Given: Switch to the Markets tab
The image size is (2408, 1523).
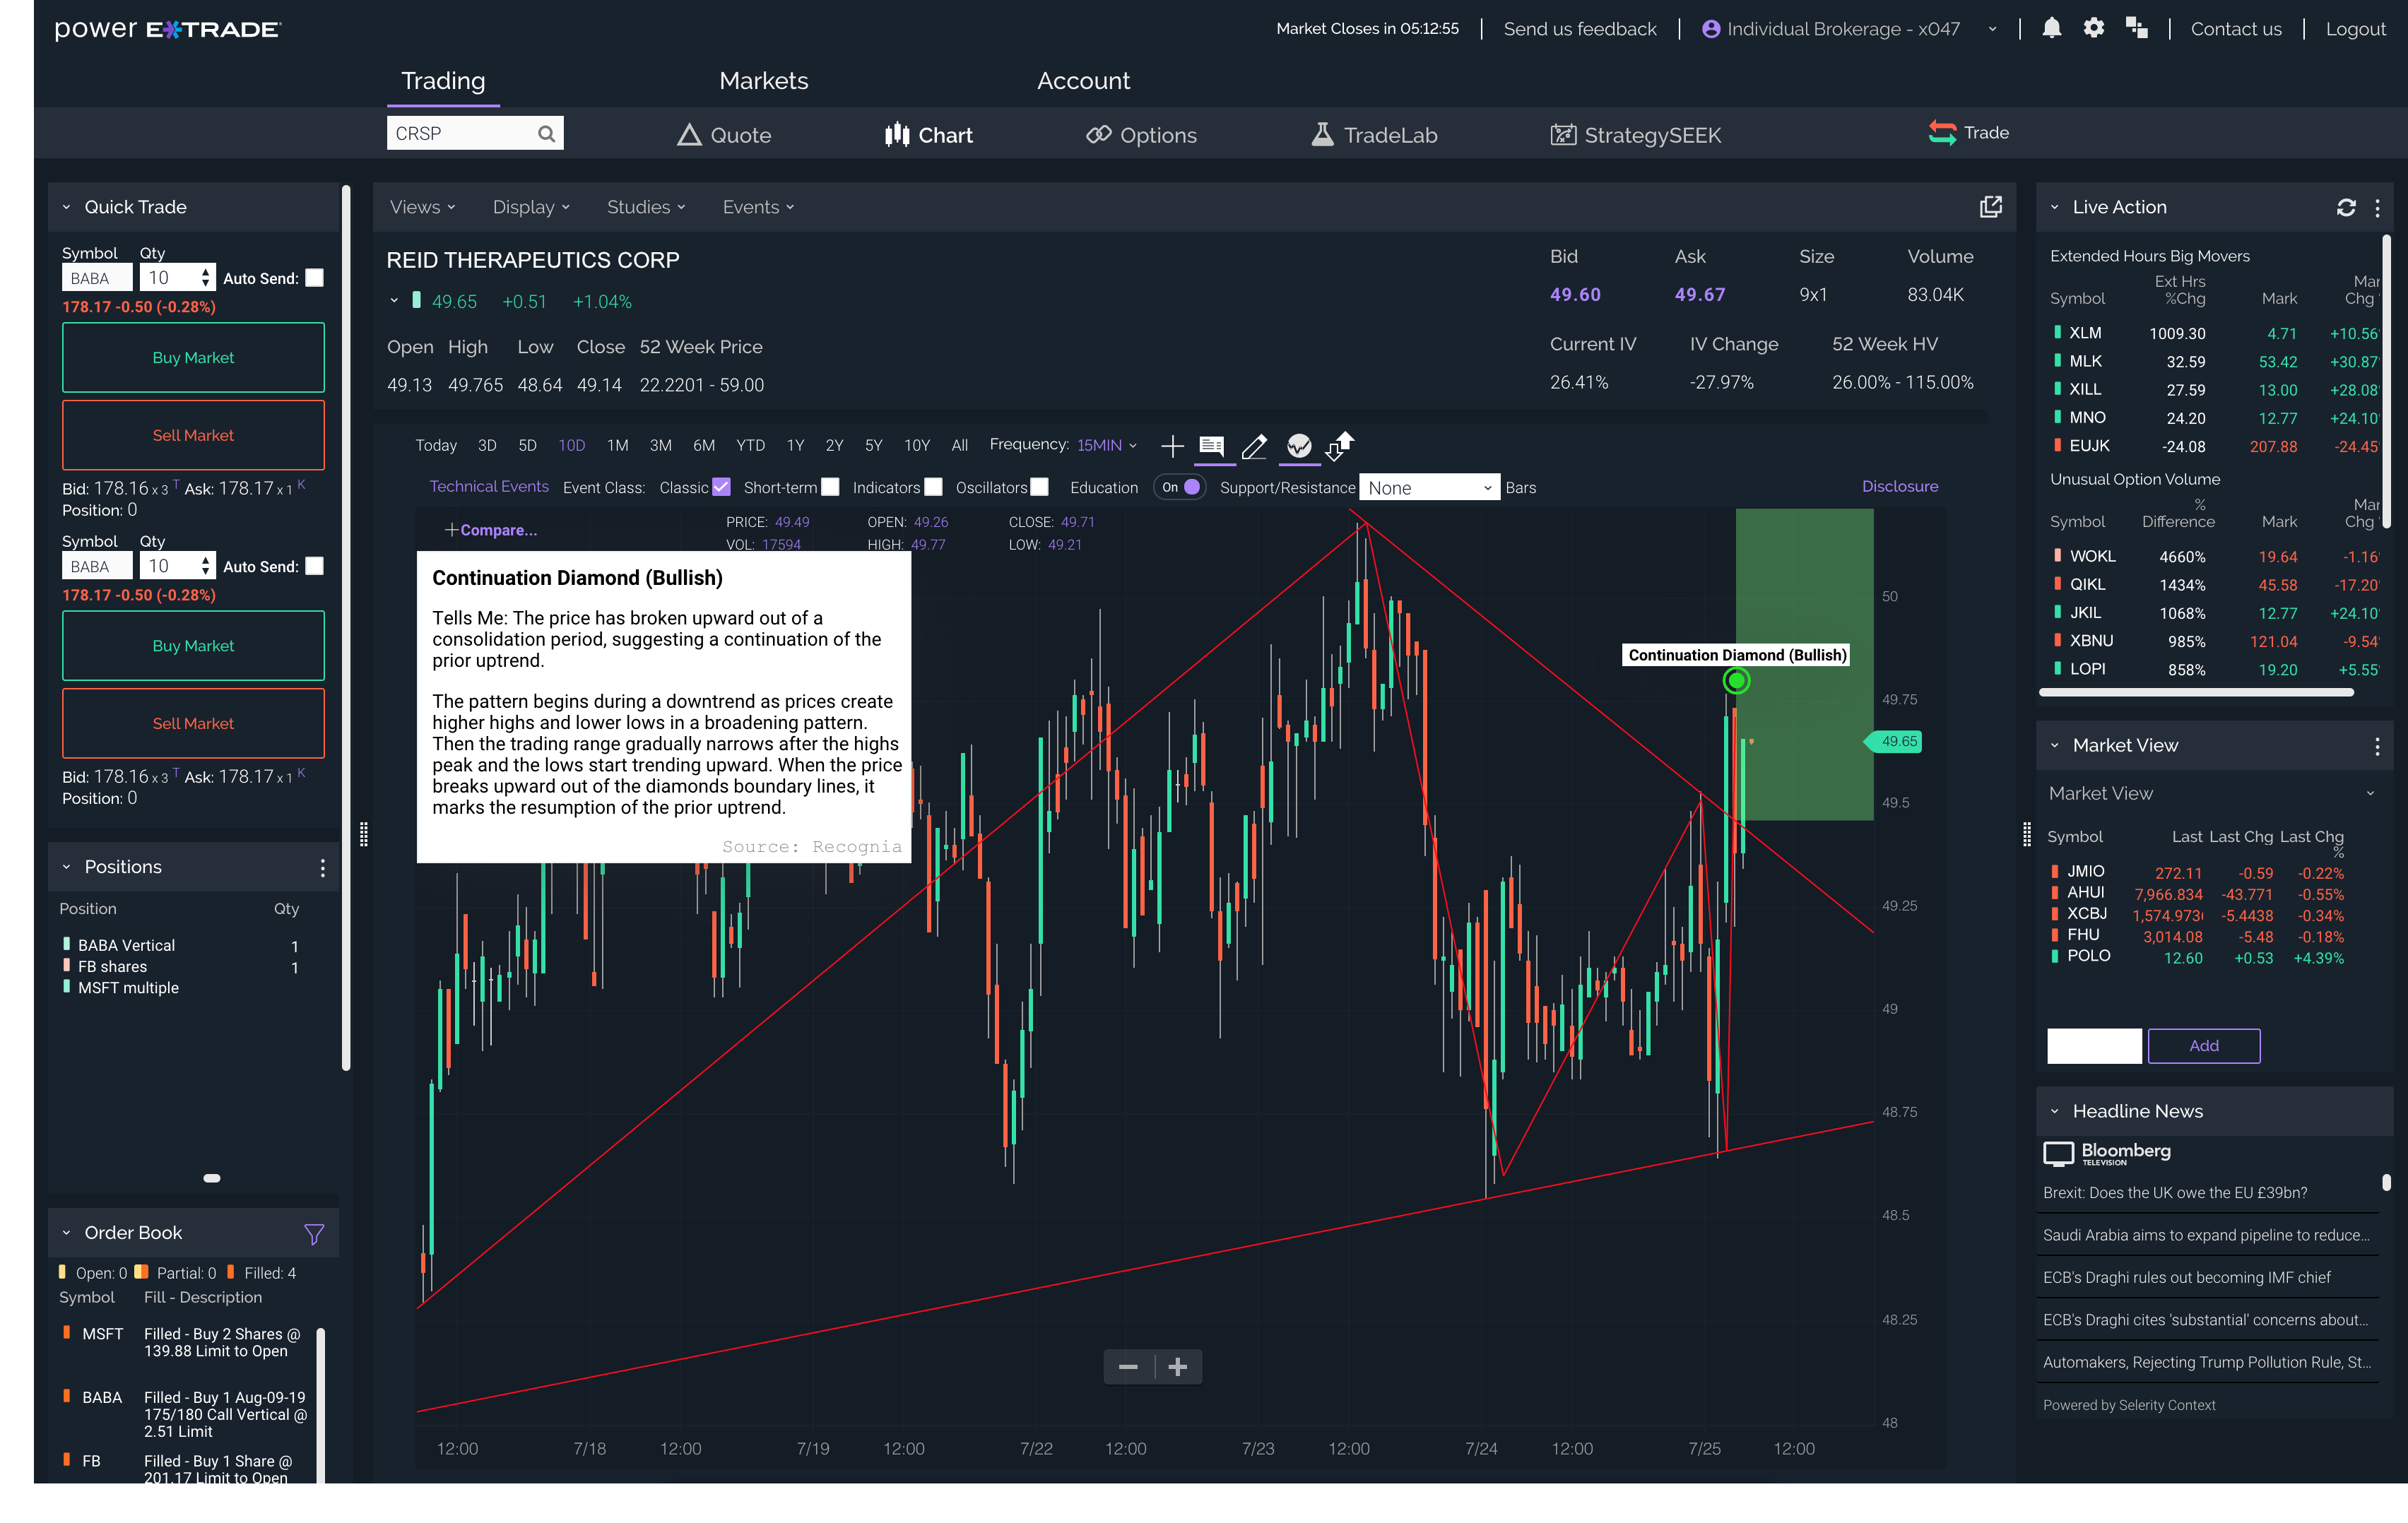Looking at the screenshot, I should 763,81.
